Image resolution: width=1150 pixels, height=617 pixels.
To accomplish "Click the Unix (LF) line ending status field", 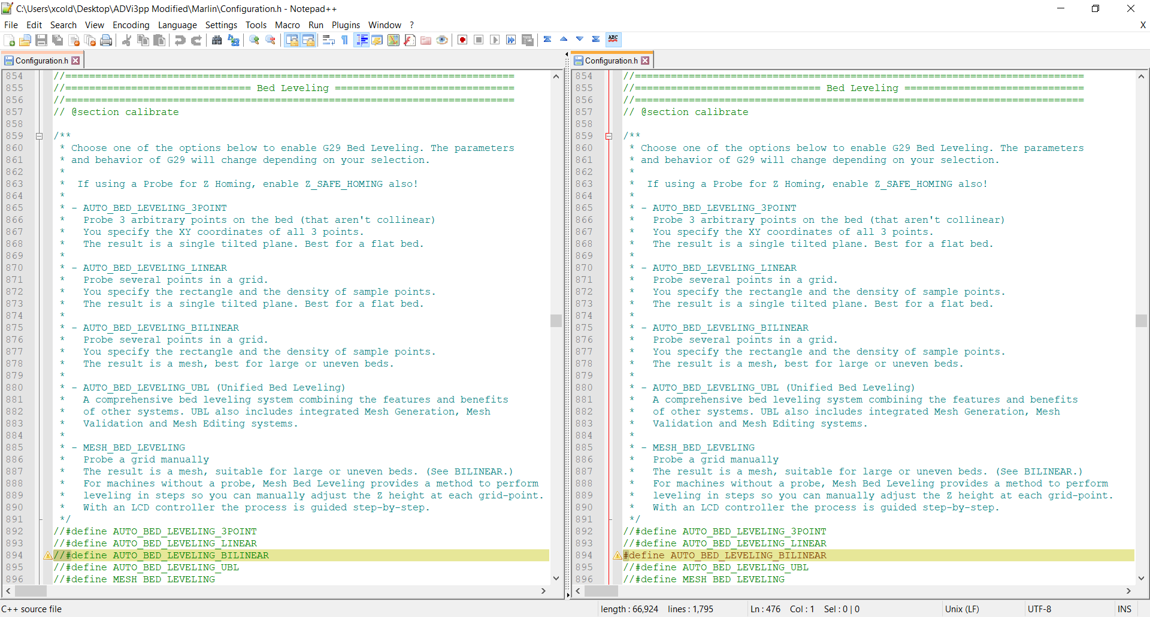I will 962,609.
